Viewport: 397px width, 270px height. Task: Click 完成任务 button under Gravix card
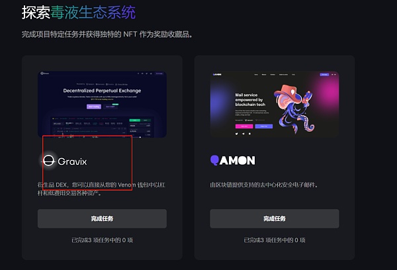pyautogui.click(x=102, y=218)
